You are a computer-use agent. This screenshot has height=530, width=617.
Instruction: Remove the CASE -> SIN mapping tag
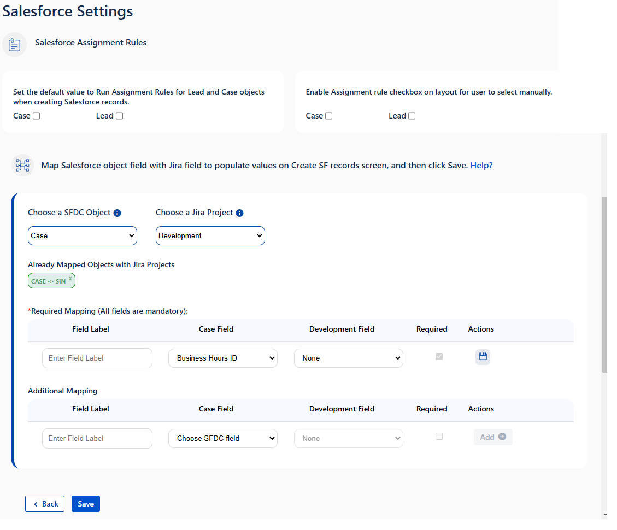pos(70,279)
